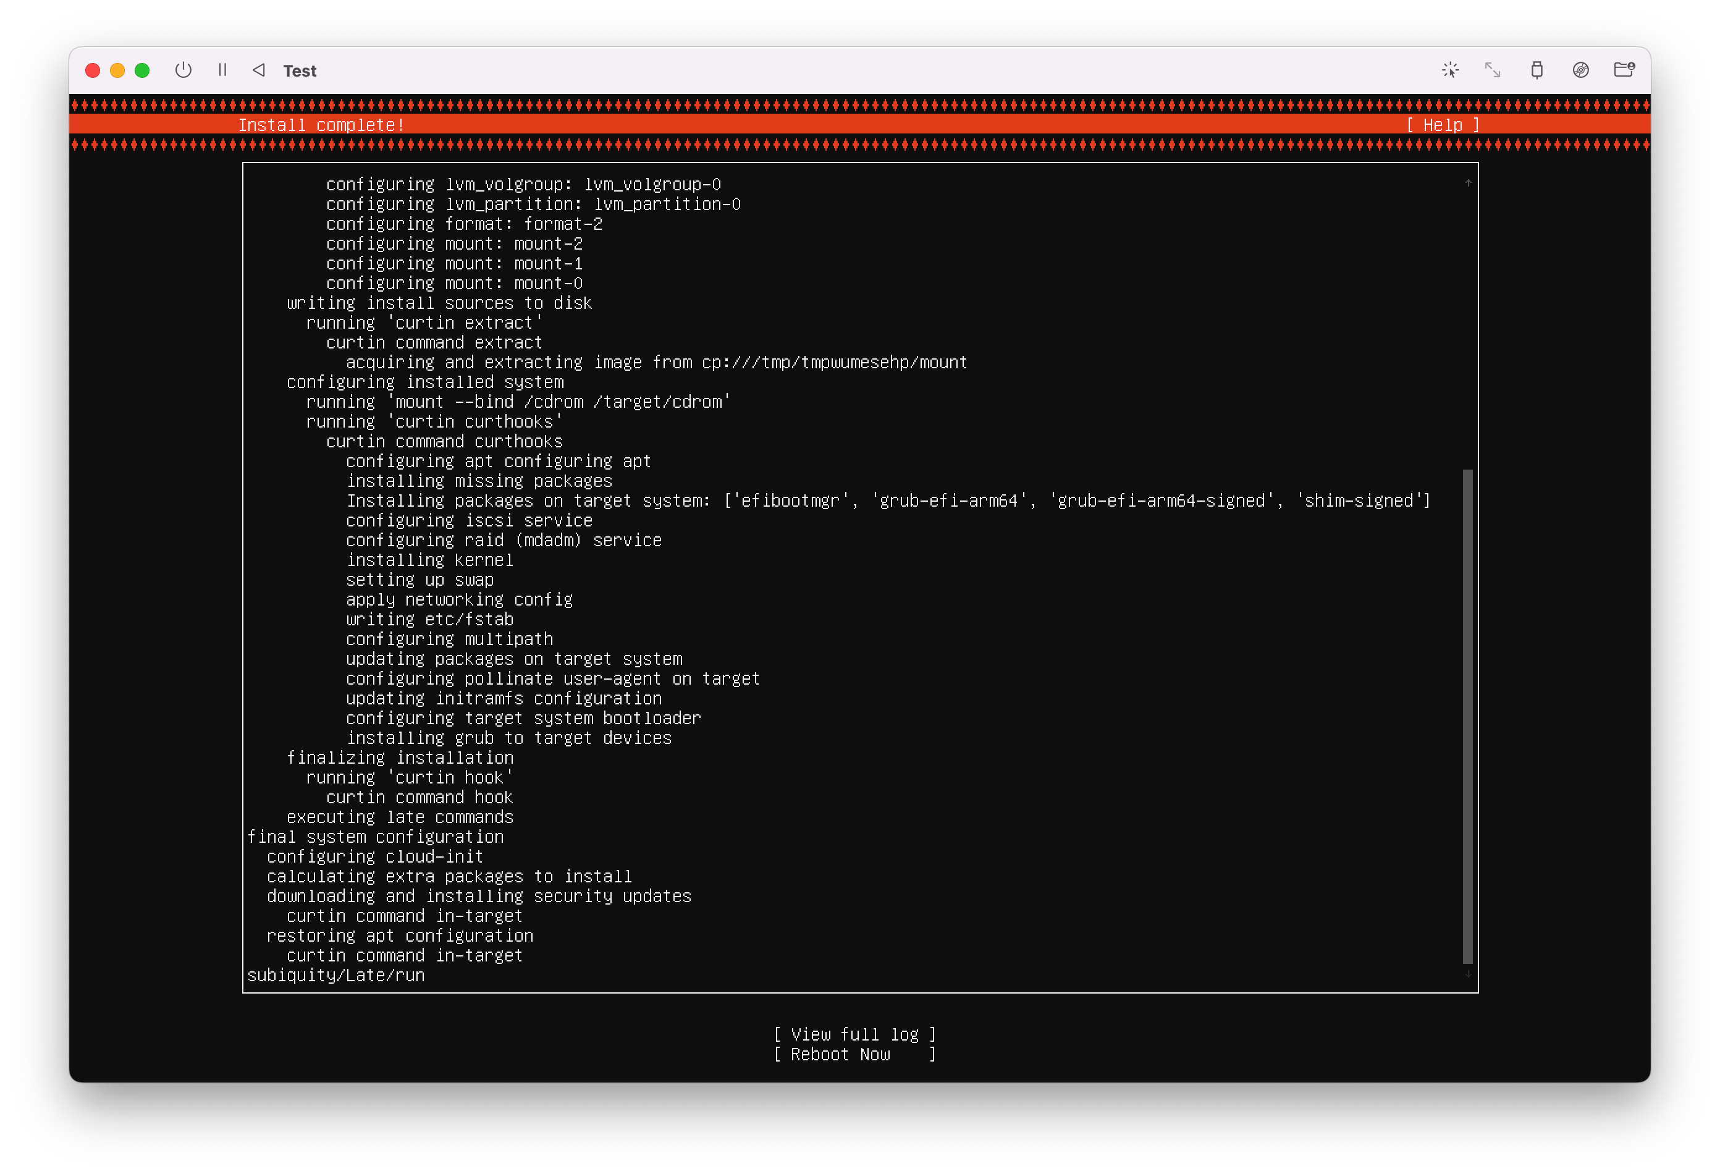Screen dimensions: 1720x1174
Task: Click the resize display arrows icon
Action: tap(1493, 70)
